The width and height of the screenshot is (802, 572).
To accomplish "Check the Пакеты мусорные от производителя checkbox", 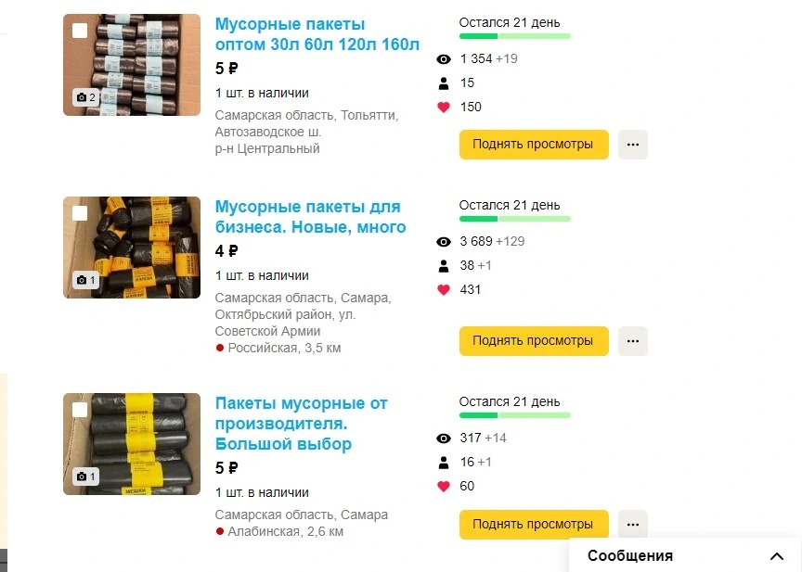I will (80, 410).
